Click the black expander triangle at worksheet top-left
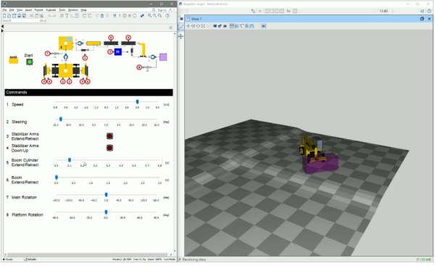The height and width of the screenshot is (266, 435). point(2,27)
